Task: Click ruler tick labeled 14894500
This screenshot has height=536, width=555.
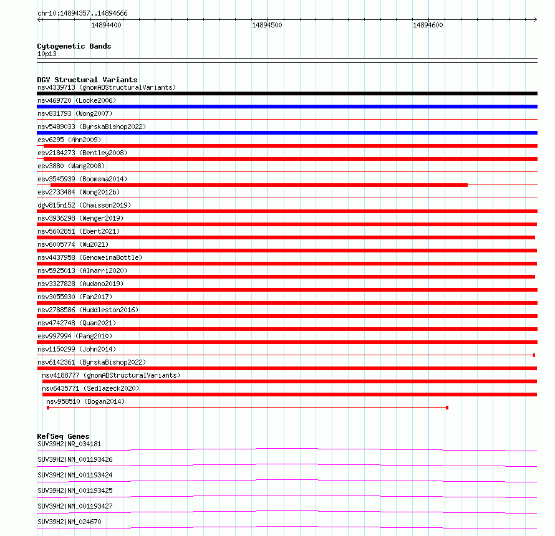Action: (x=268, y=25)
